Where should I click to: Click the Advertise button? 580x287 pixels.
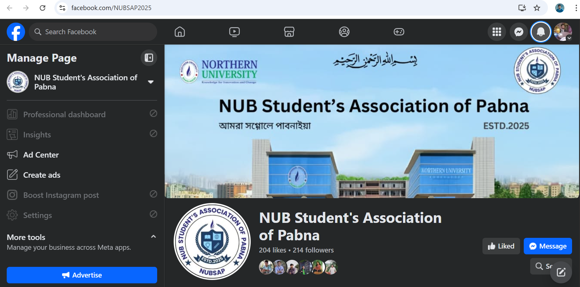82,275
